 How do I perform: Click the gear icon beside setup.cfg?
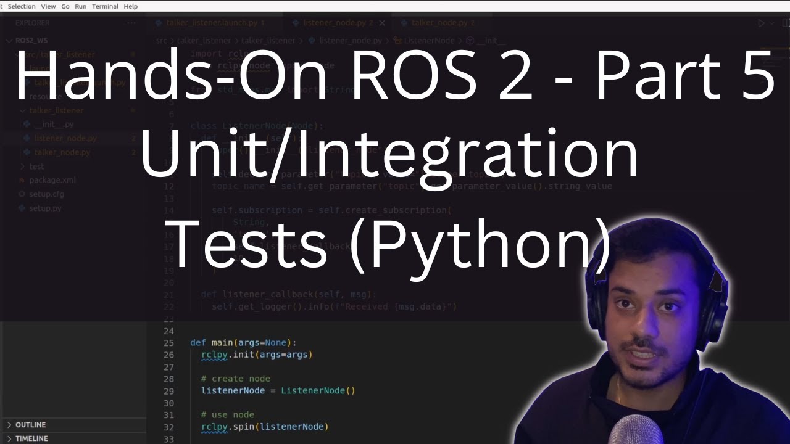22,194
